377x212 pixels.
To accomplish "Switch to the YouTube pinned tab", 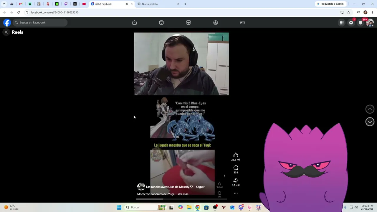I will tap(84, 4).
